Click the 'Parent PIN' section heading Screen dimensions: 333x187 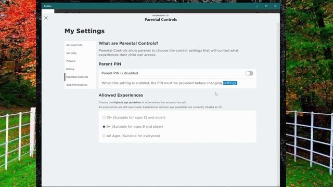tap(110, 64)
